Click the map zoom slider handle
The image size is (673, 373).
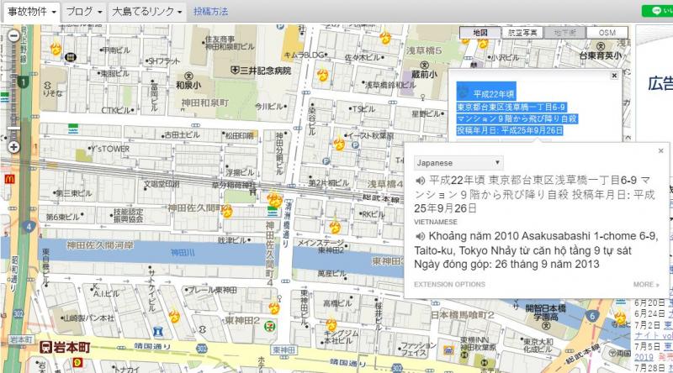pos(14,129)
